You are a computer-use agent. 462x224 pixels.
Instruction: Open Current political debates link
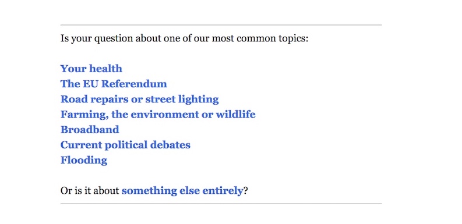coord(125,145)
